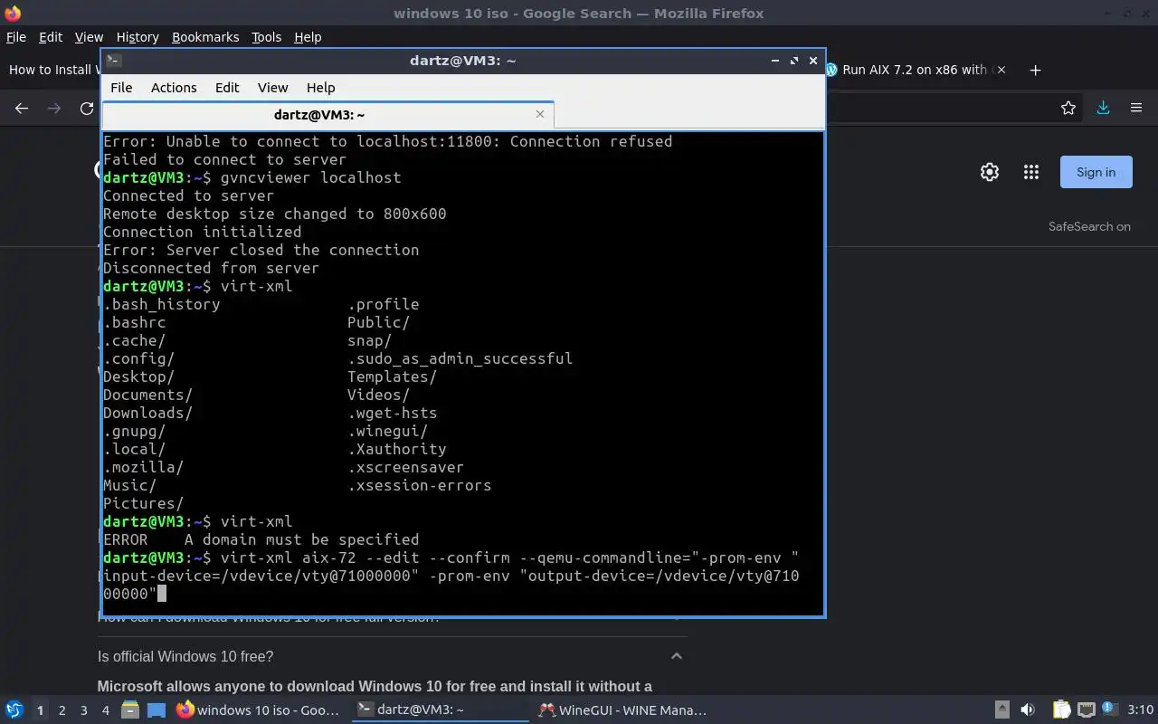Open Firefox File menu
The image size is (1158, 724).
16,37
